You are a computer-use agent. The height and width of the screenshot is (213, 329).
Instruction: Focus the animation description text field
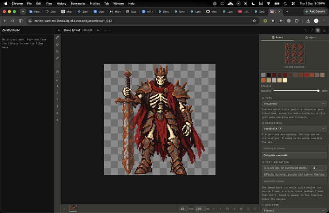tap(286, 168)
